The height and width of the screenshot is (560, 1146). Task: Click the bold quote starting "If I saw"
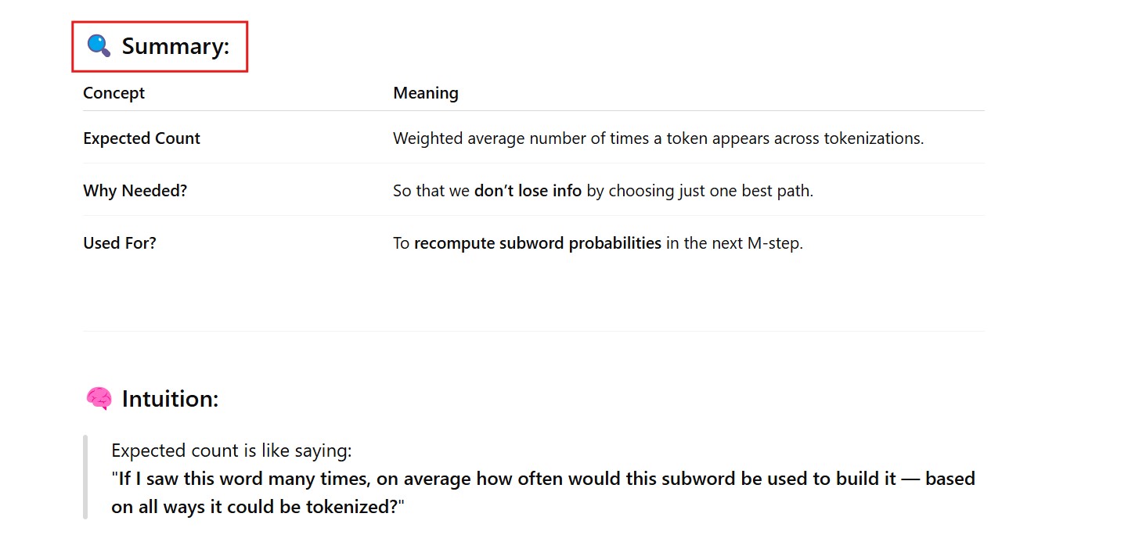point(542,479)
